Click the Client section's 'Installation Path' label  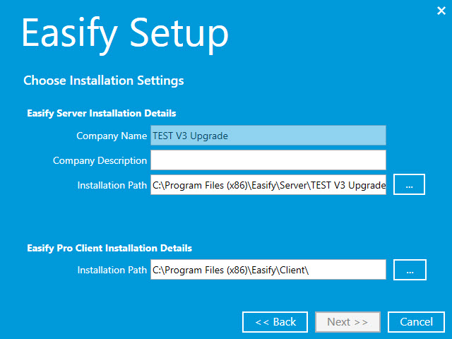(112, 270)
